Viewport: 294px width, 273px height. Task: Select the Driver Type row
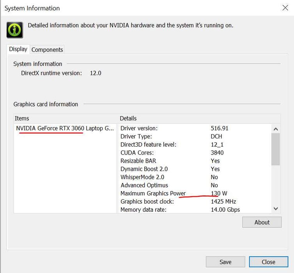tap(195, 136)
